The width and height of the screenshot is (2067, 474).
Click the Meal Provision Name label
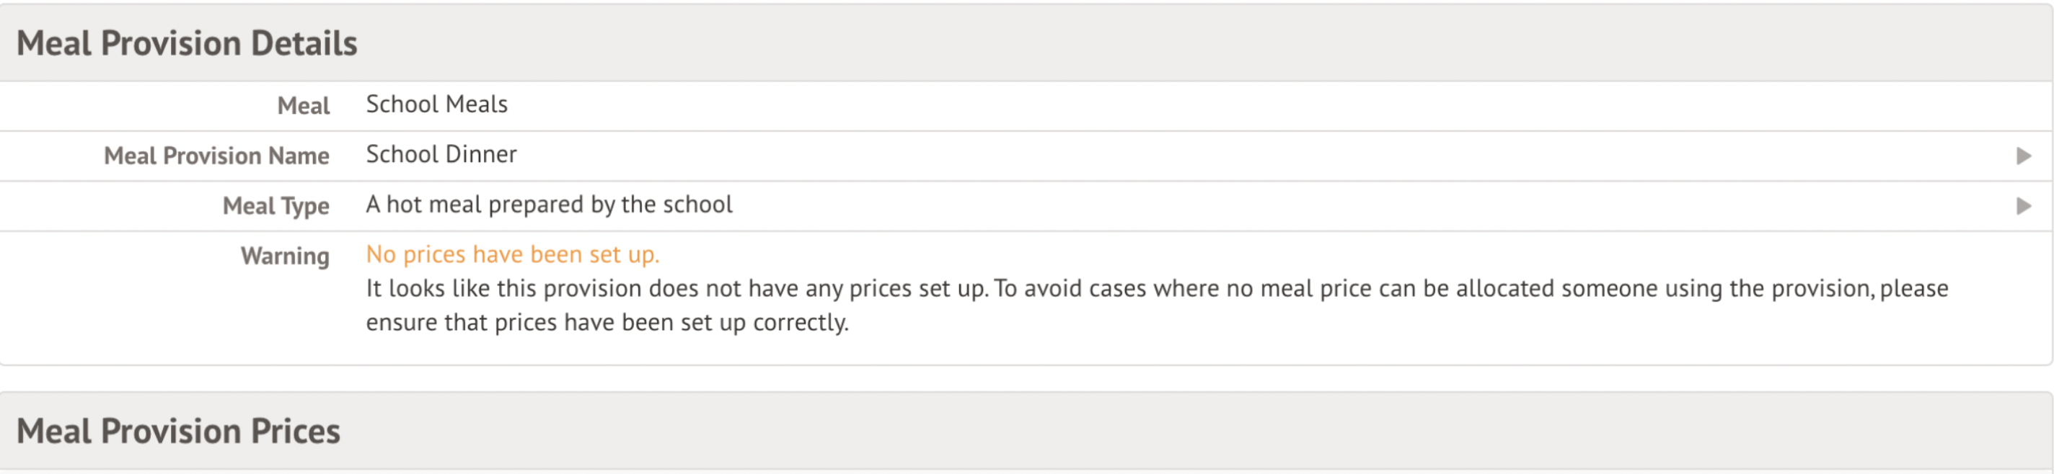pos(216,156)
